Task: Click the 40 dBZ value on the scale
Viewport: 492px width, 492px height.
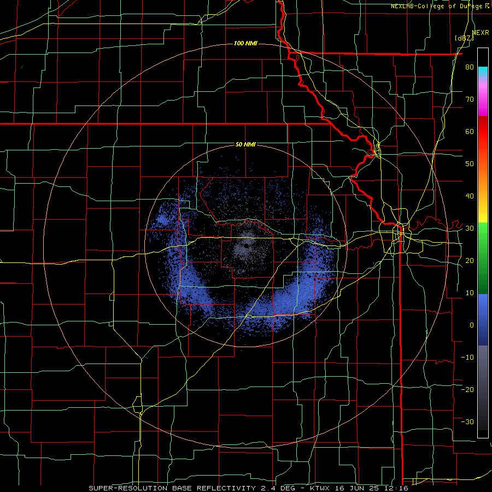Action: click(470, 196)
